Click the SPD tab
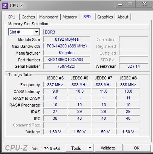 (87, 17)
